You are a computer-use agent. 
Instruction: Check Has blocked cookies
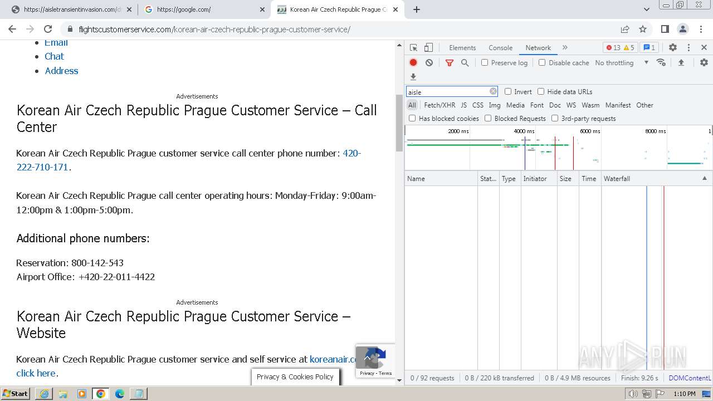pos(412,118)
